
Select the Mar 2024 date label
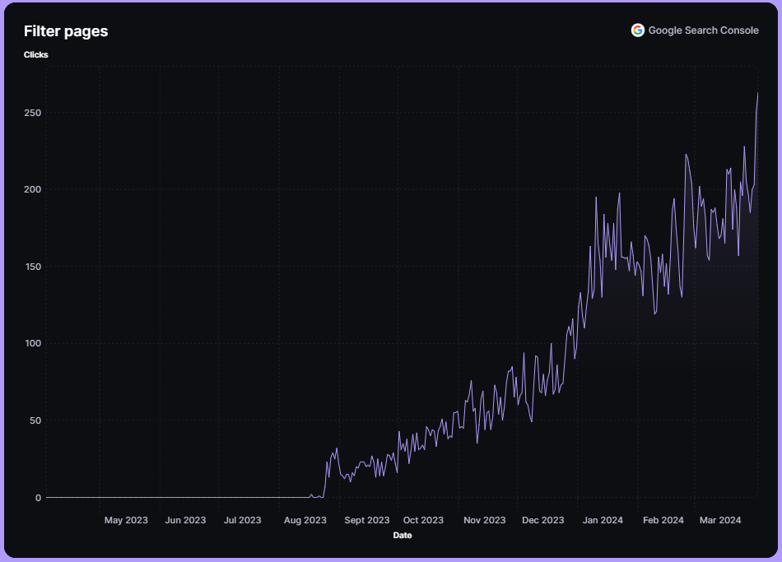[720, 520]
